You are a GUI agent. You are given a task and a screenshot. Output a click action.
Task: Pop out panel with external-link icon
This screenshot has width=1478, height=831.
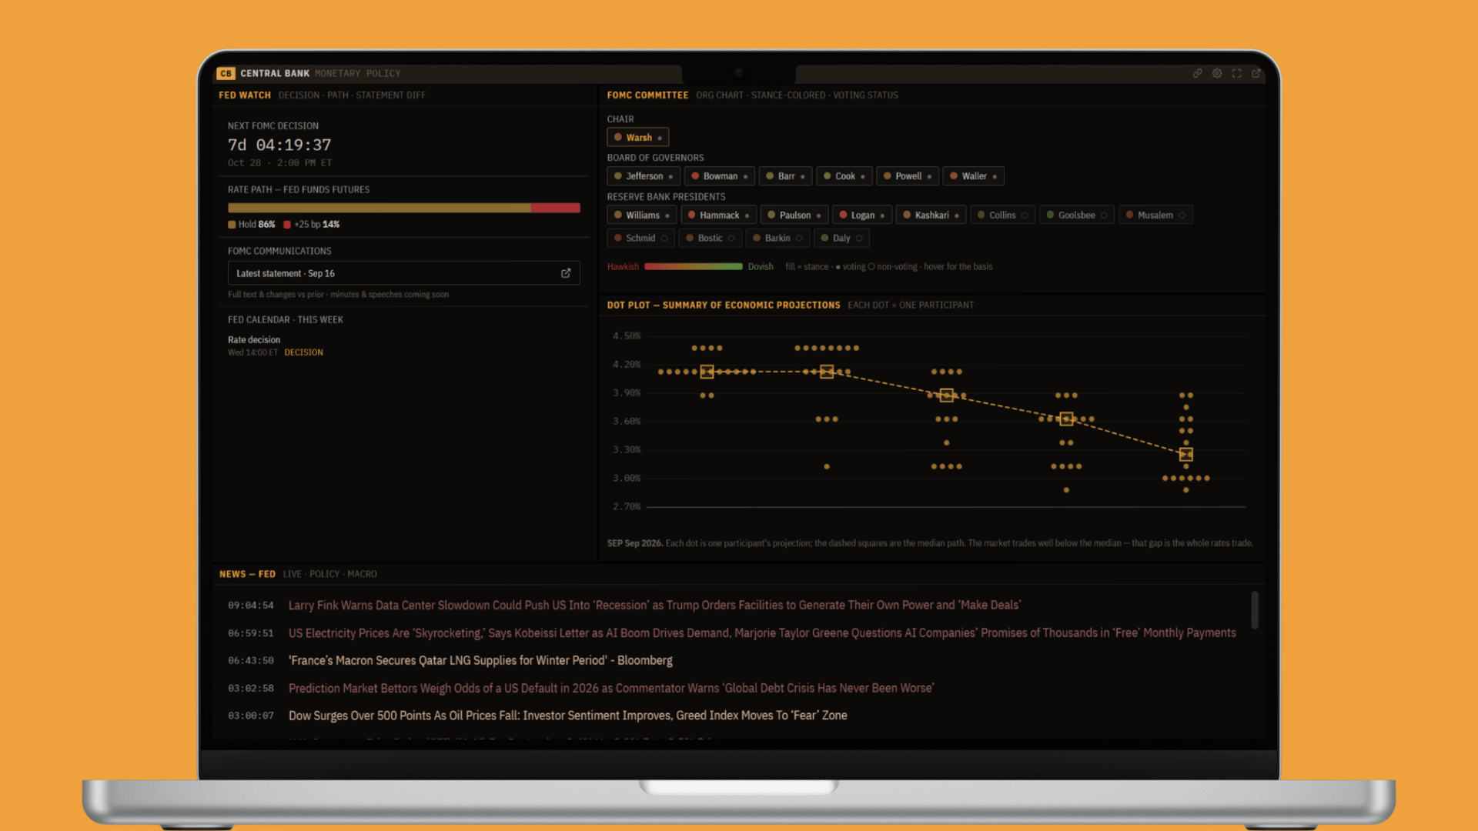pyautogui.click(x=1256, y=73)
